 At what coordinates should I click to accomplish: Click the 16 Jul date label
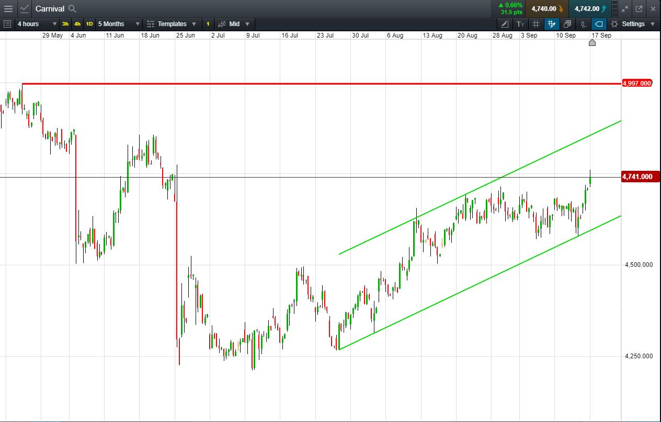(x=290, y=36)
